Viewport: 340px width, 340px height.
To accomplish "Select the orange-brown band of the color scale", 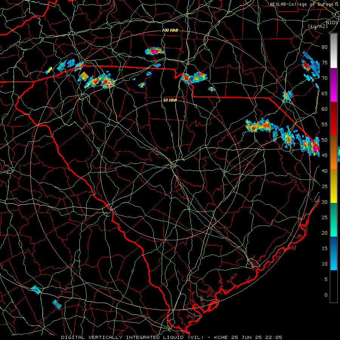I will (x=334, y=152).
